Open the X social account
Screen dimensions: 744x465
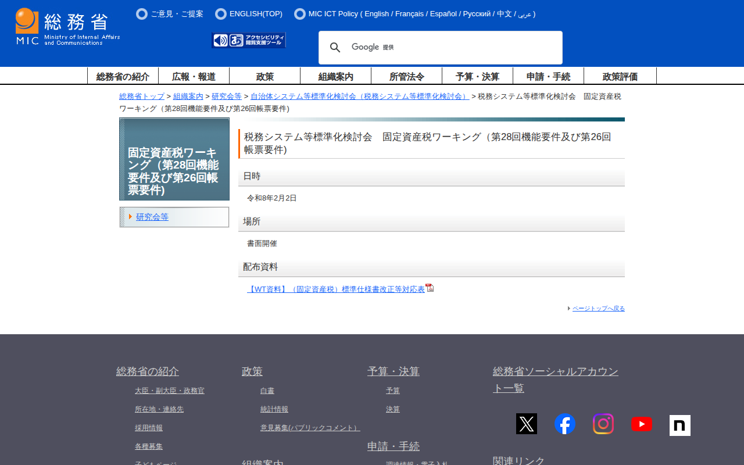coord(526,424)
